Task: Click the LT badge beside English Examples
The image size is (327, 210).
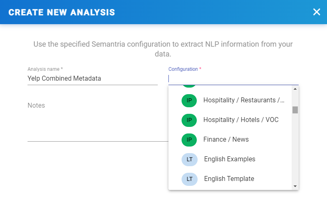Action: [189, 159]
